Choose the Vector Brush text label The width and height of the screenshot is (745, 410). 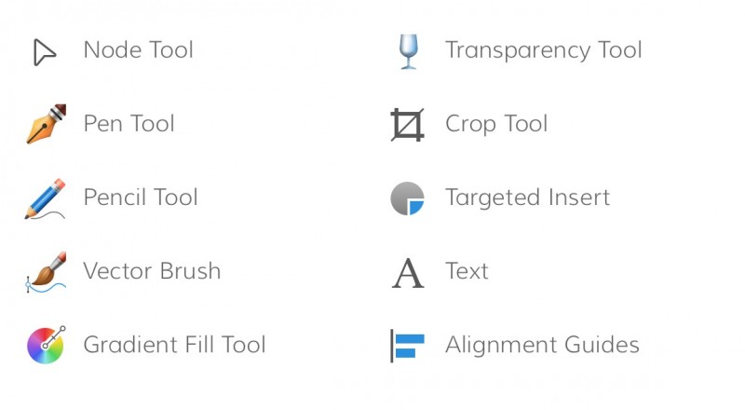152,271
